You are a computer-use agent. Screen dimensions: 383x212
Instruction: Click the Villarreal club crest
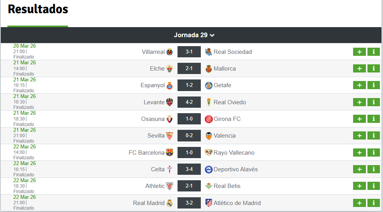click(169, 52)
